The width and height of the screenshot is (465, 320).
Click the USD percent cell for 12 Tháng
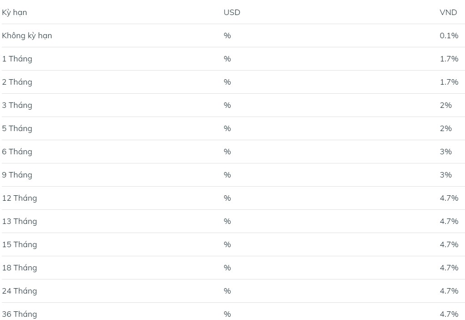(227, 198)
